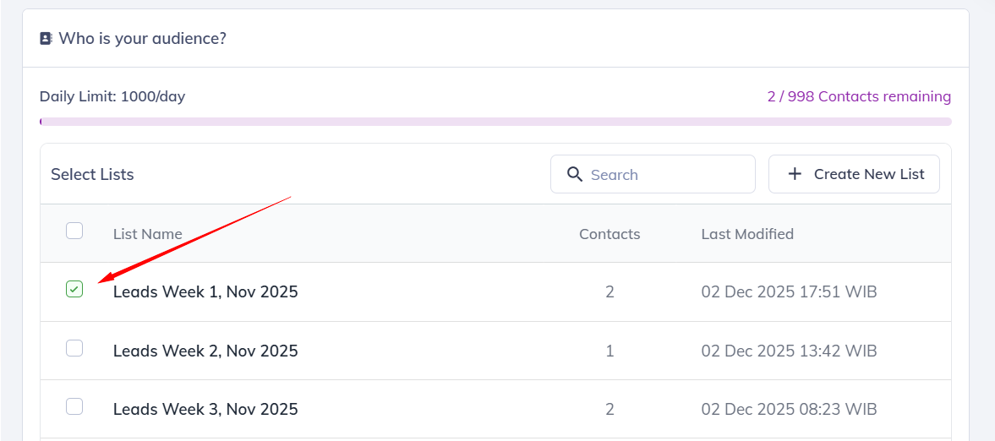Click the plus icon for new list

coord(794,174)
